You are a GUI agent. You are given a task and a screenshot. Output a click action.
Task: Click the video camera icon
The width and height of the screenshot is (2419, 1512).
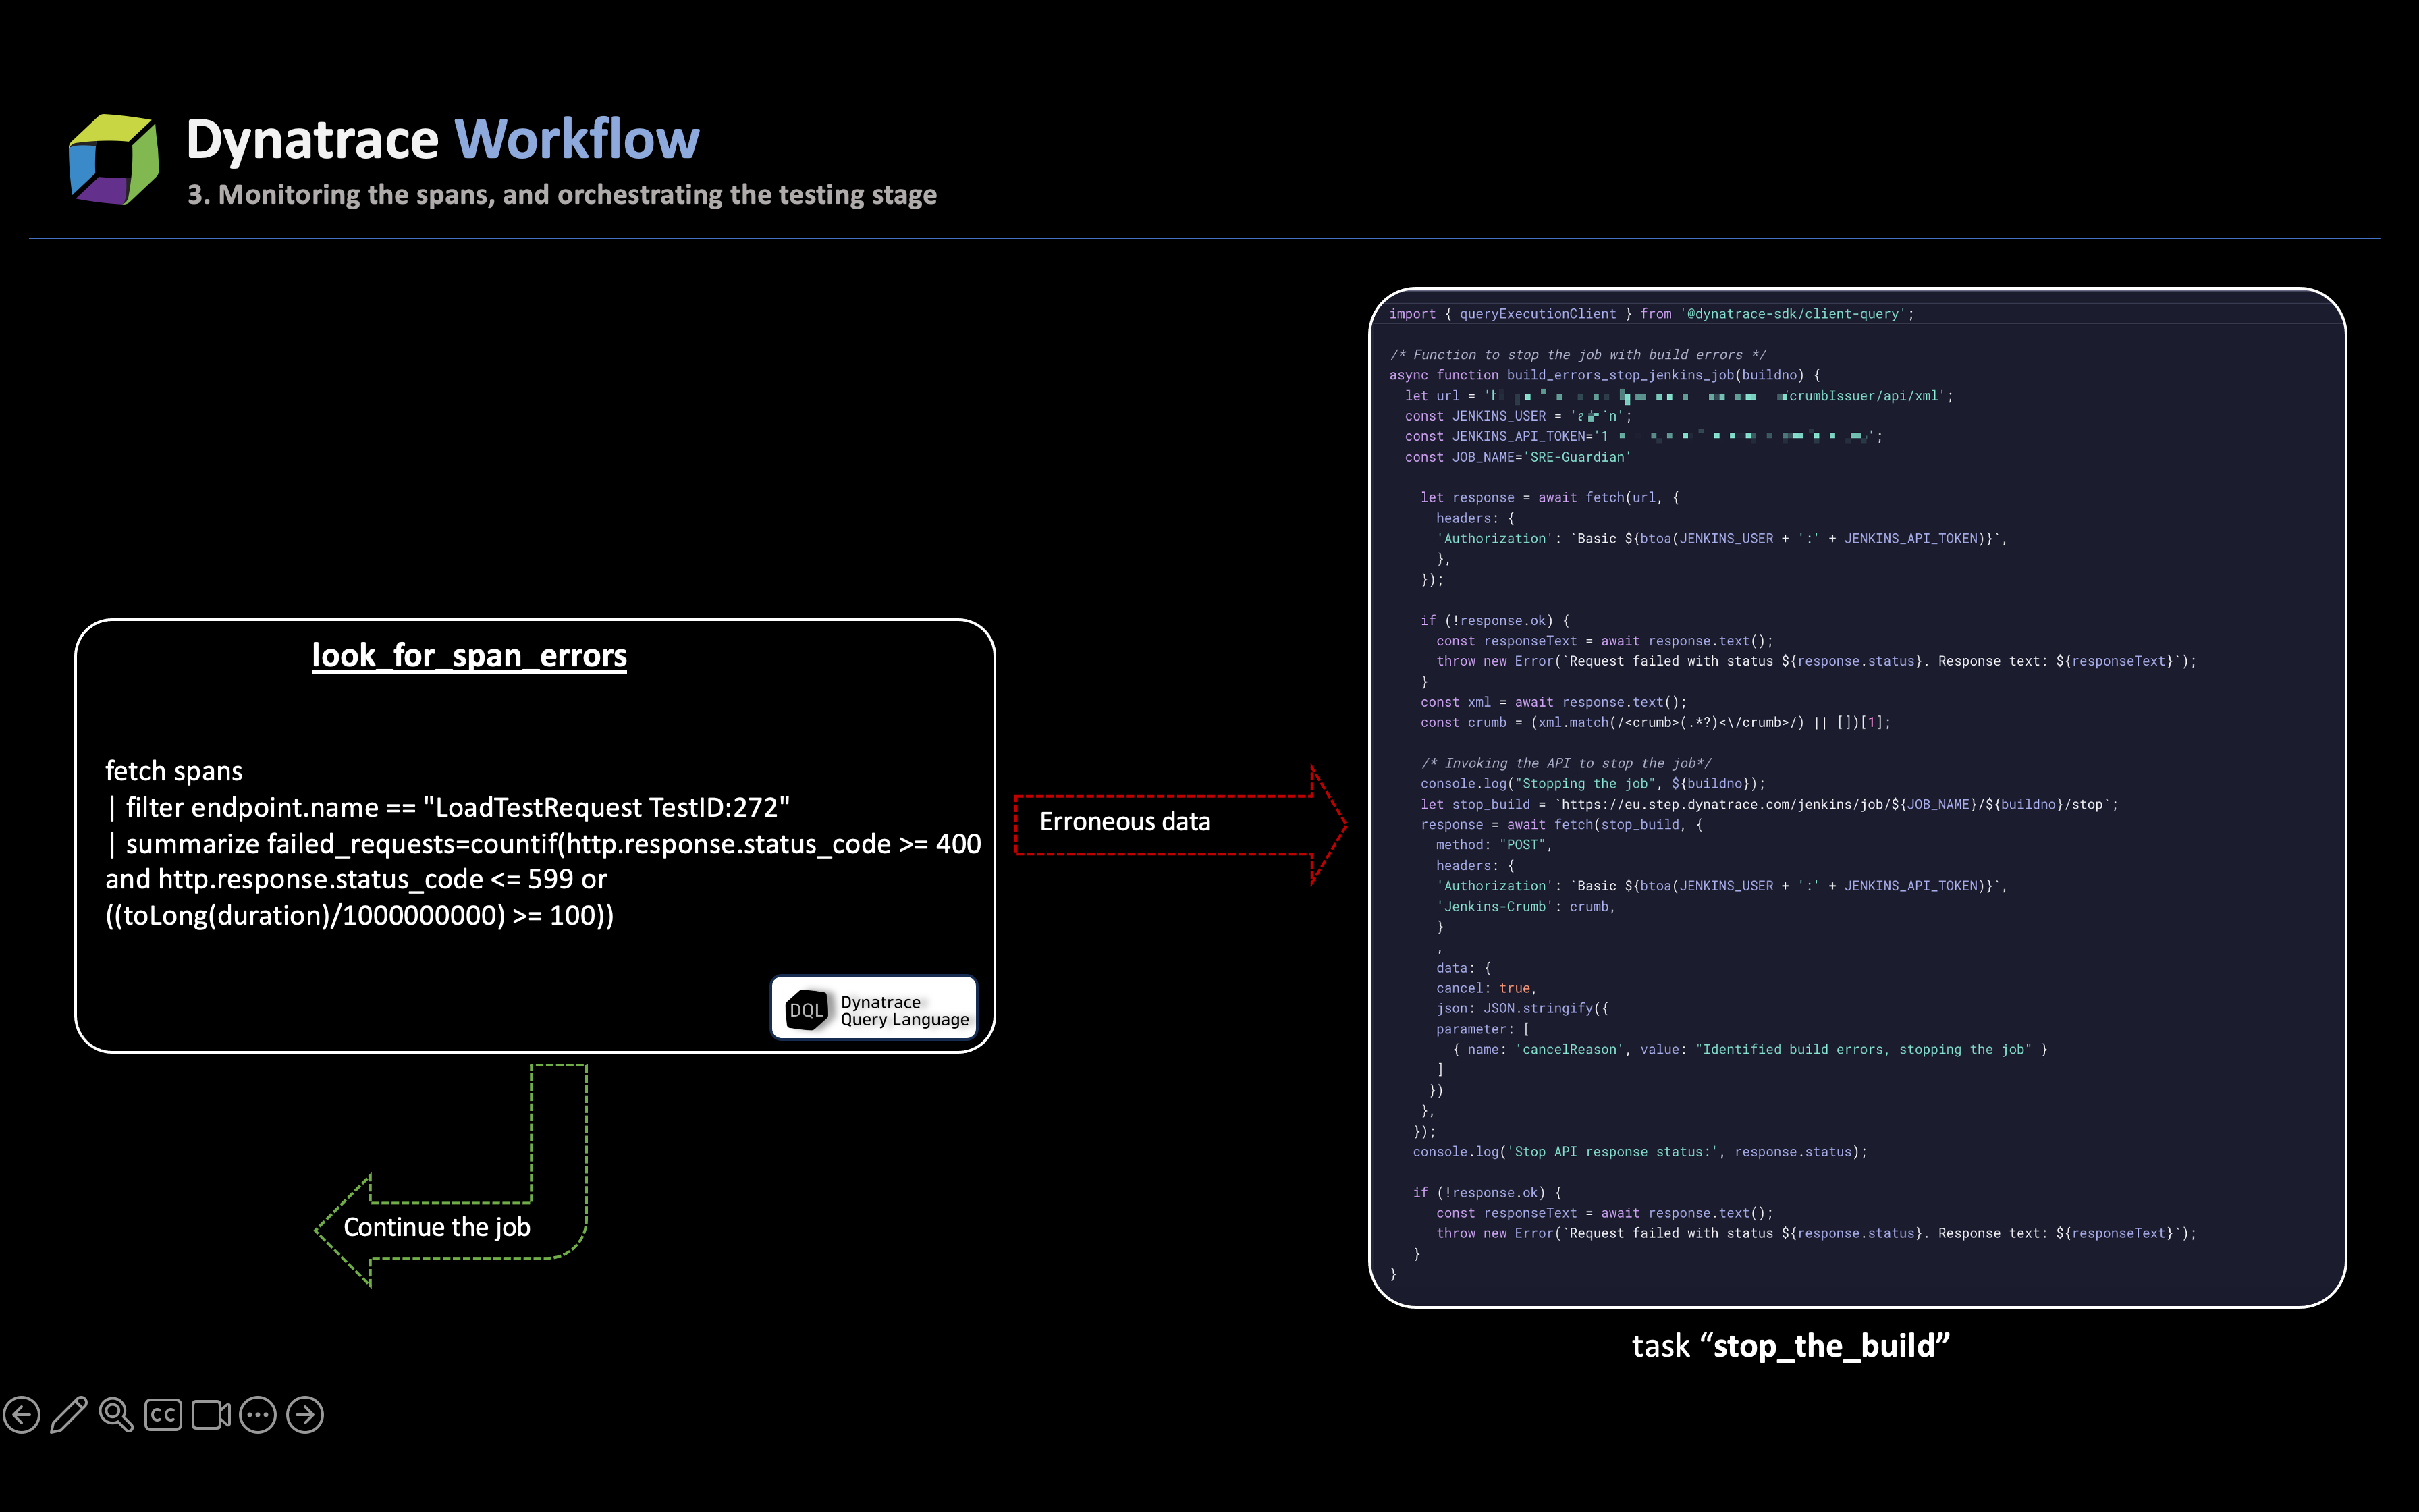pyautogui.click(x=209, y=1414)
